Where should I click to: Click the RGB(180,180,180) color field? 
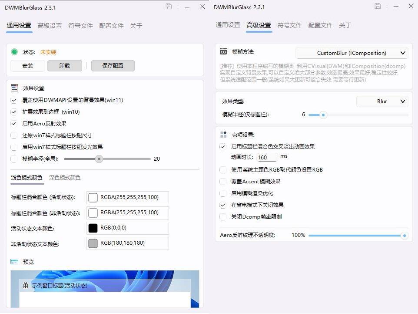coord(128,243)
